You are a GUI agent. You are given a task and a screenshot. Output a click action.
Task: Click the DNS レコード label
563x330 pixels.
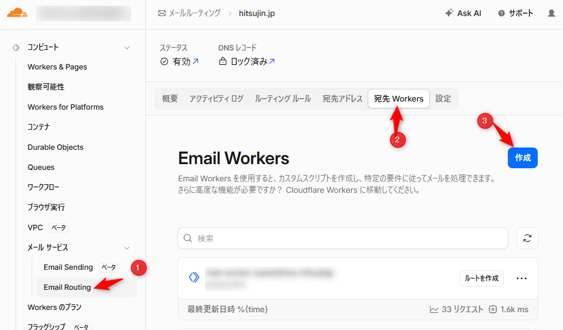point(237,48)
